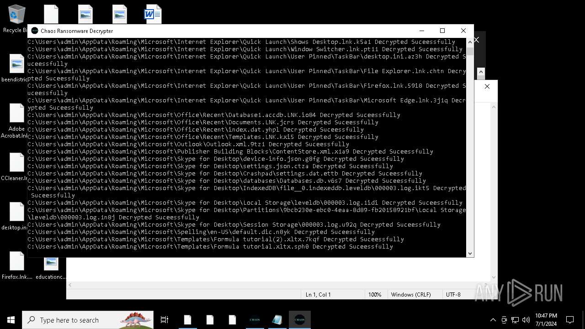Click the Shows Desktop.lnk.k5a1 console line
The width and height of the screenshot is (585, 329).
click(241, 42)
